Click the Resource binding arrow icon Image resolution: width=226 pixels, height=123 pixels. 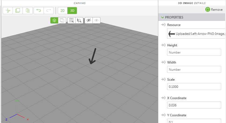[163, 25]
